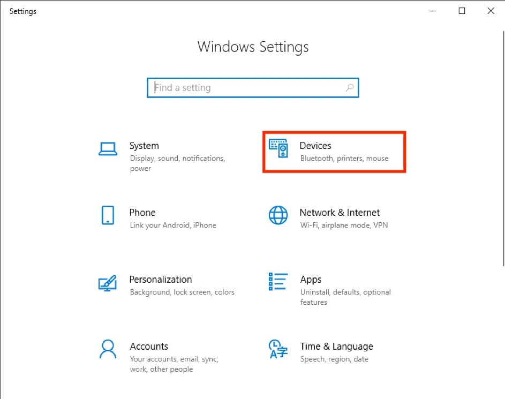Screen dimensions: 505x399
Task: Open the Accounts settings title
Action: click(x=149, y=346)
